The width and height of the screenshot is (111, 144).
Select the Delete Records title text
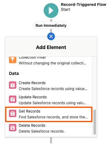click(x=32, y=125)
